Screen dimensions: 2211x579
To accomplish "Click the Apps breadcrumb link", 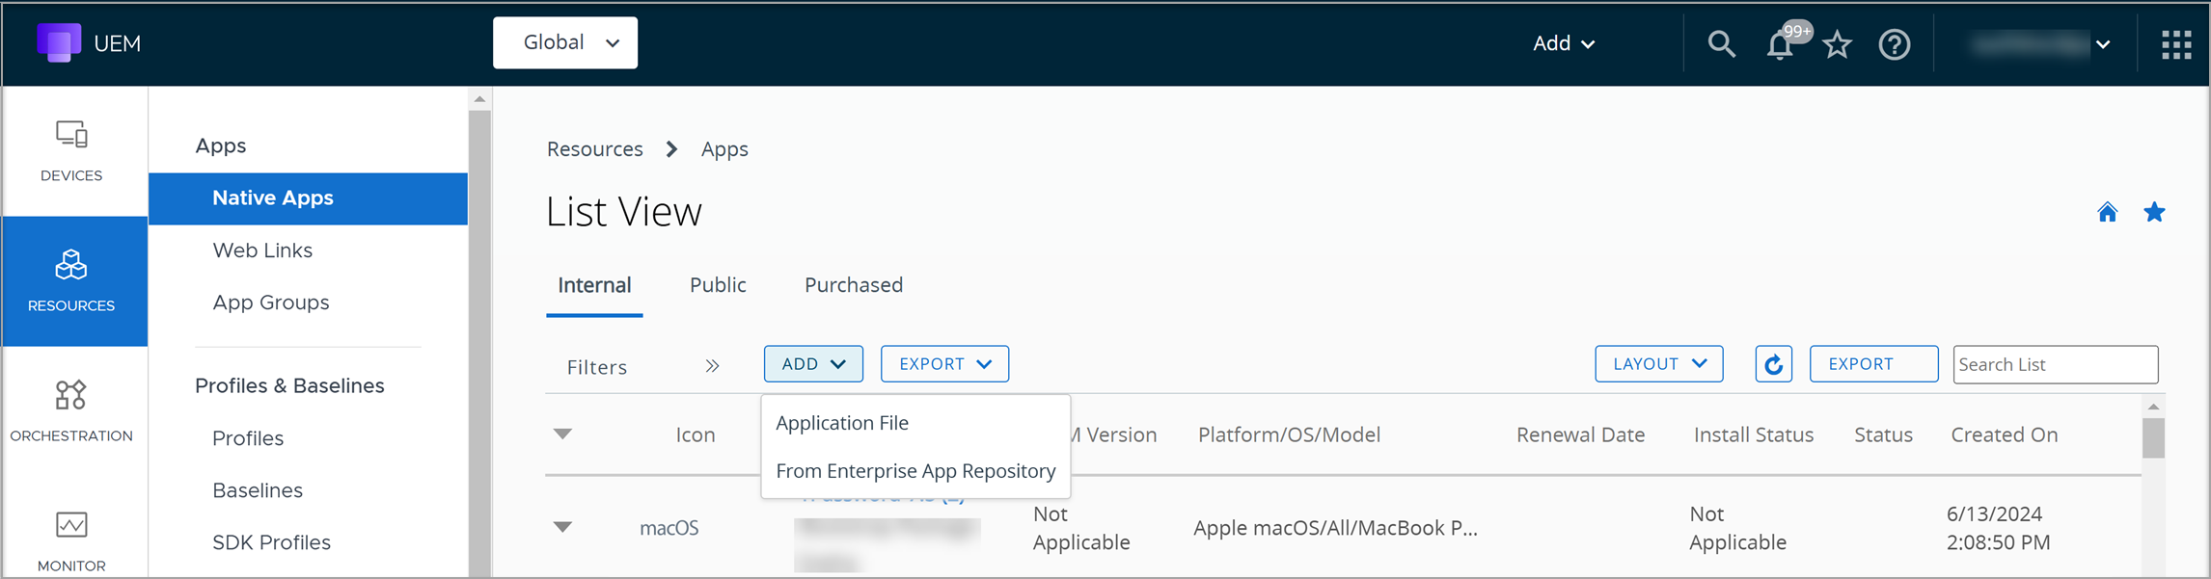I will tap(724, 149).
